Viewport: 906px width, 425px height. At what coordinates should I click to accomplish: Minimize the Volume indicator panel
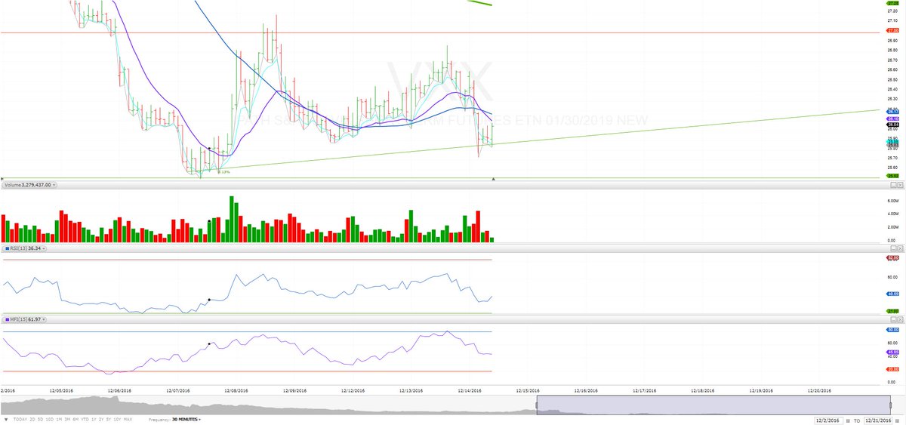click(893, 185)
